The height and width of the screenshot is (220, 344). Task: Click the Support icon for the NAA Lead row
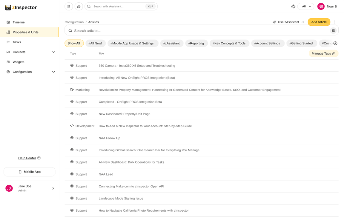point(72,174)
